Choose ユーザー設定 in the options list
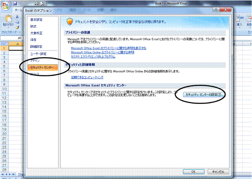 click(x=39, y=54)
